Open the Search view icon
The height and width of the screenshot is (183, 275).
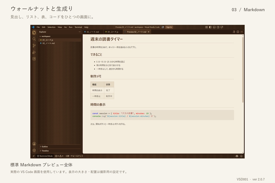point(34,39)
